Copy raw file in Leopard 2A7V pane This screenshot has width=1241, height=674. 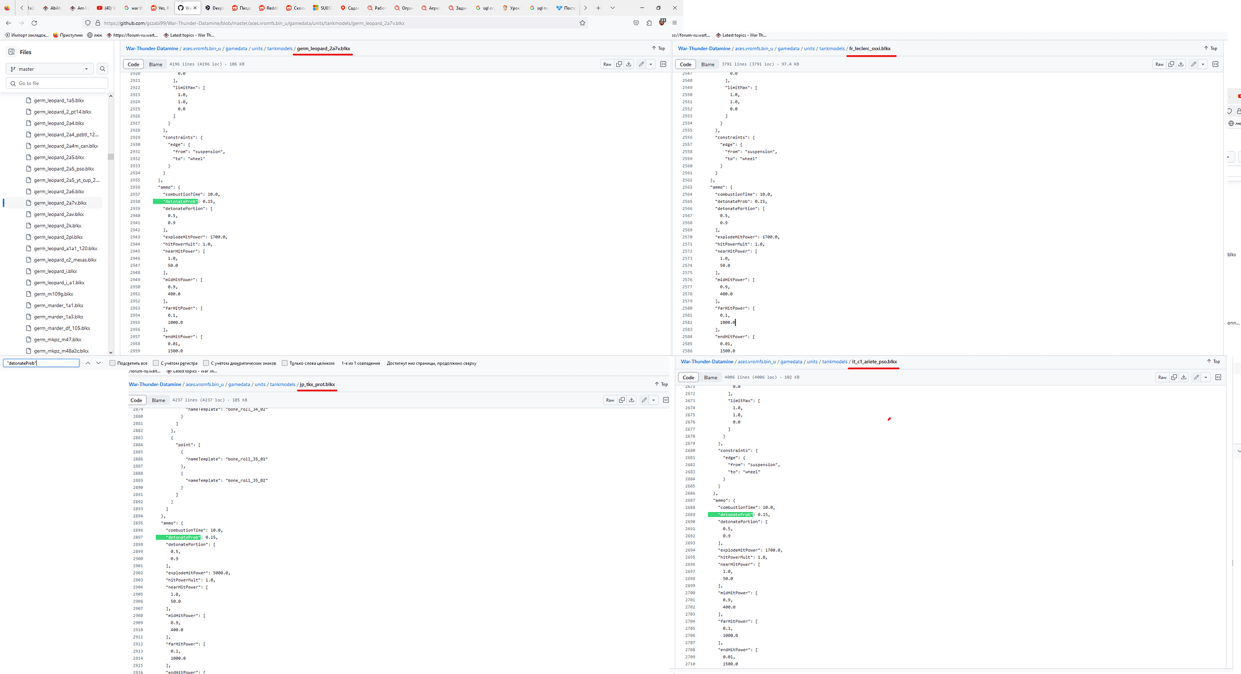point(619,64)
